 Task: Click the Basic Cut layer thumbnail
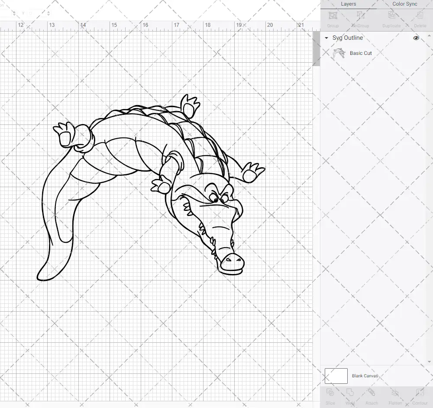[x=339, y=53]
